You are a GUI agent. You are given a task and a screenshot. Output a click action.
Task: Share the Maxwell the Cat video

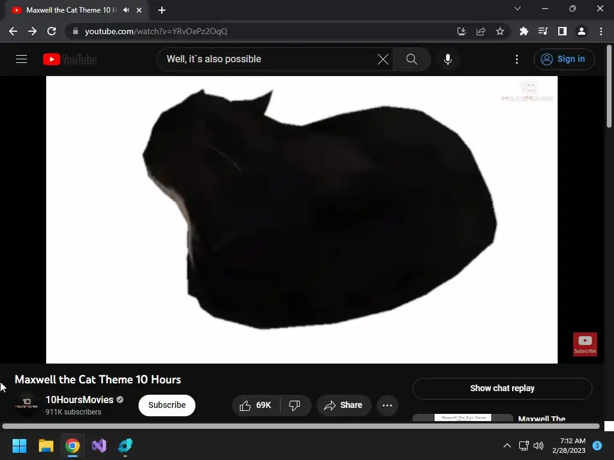[344, 405]
